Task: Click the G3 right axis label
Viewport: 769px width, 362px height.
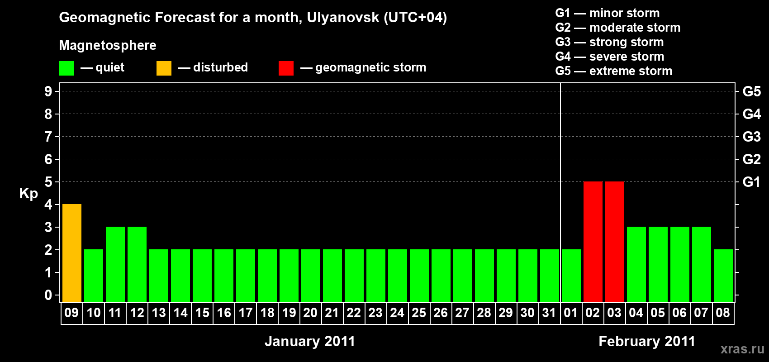Action: (751, 137)
